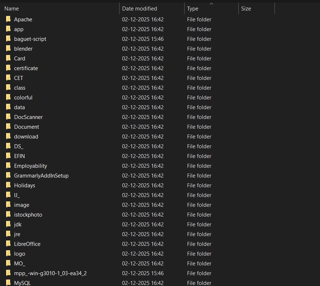Select the istockphoto folder icon
320x286 pixels.
pos(8,215)
